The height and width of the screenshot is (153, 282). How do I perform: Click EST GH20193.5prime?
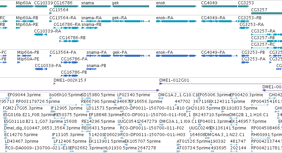(203, 108)
